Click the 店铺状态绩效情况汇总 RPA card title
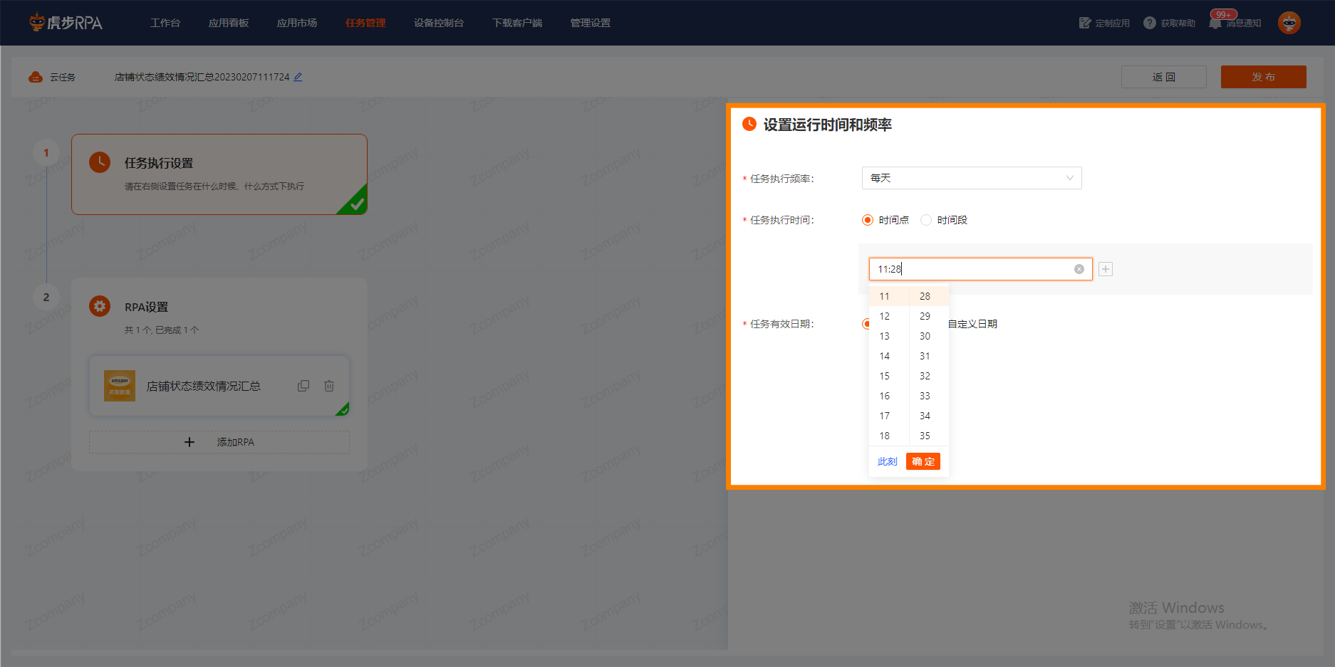 pyautogui.click(x=203, y=386)
